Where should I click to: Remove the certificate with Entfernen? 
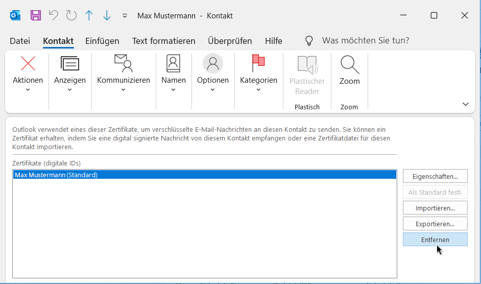pyautogui.click(x=435, y=240)
